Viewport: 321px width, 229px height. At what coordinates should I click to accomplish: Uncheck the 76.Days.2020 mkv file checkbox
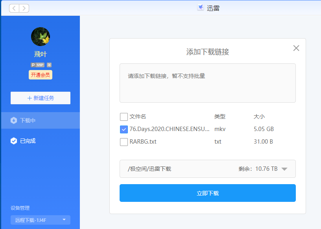coord(124,129)
